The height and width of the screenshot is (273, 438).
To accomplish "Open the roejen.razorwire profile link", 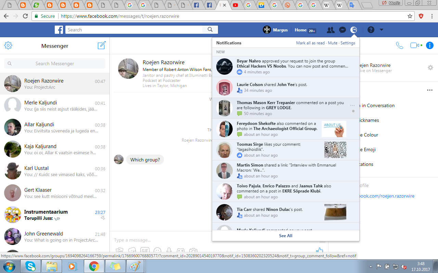I will (x=387, y=196).
